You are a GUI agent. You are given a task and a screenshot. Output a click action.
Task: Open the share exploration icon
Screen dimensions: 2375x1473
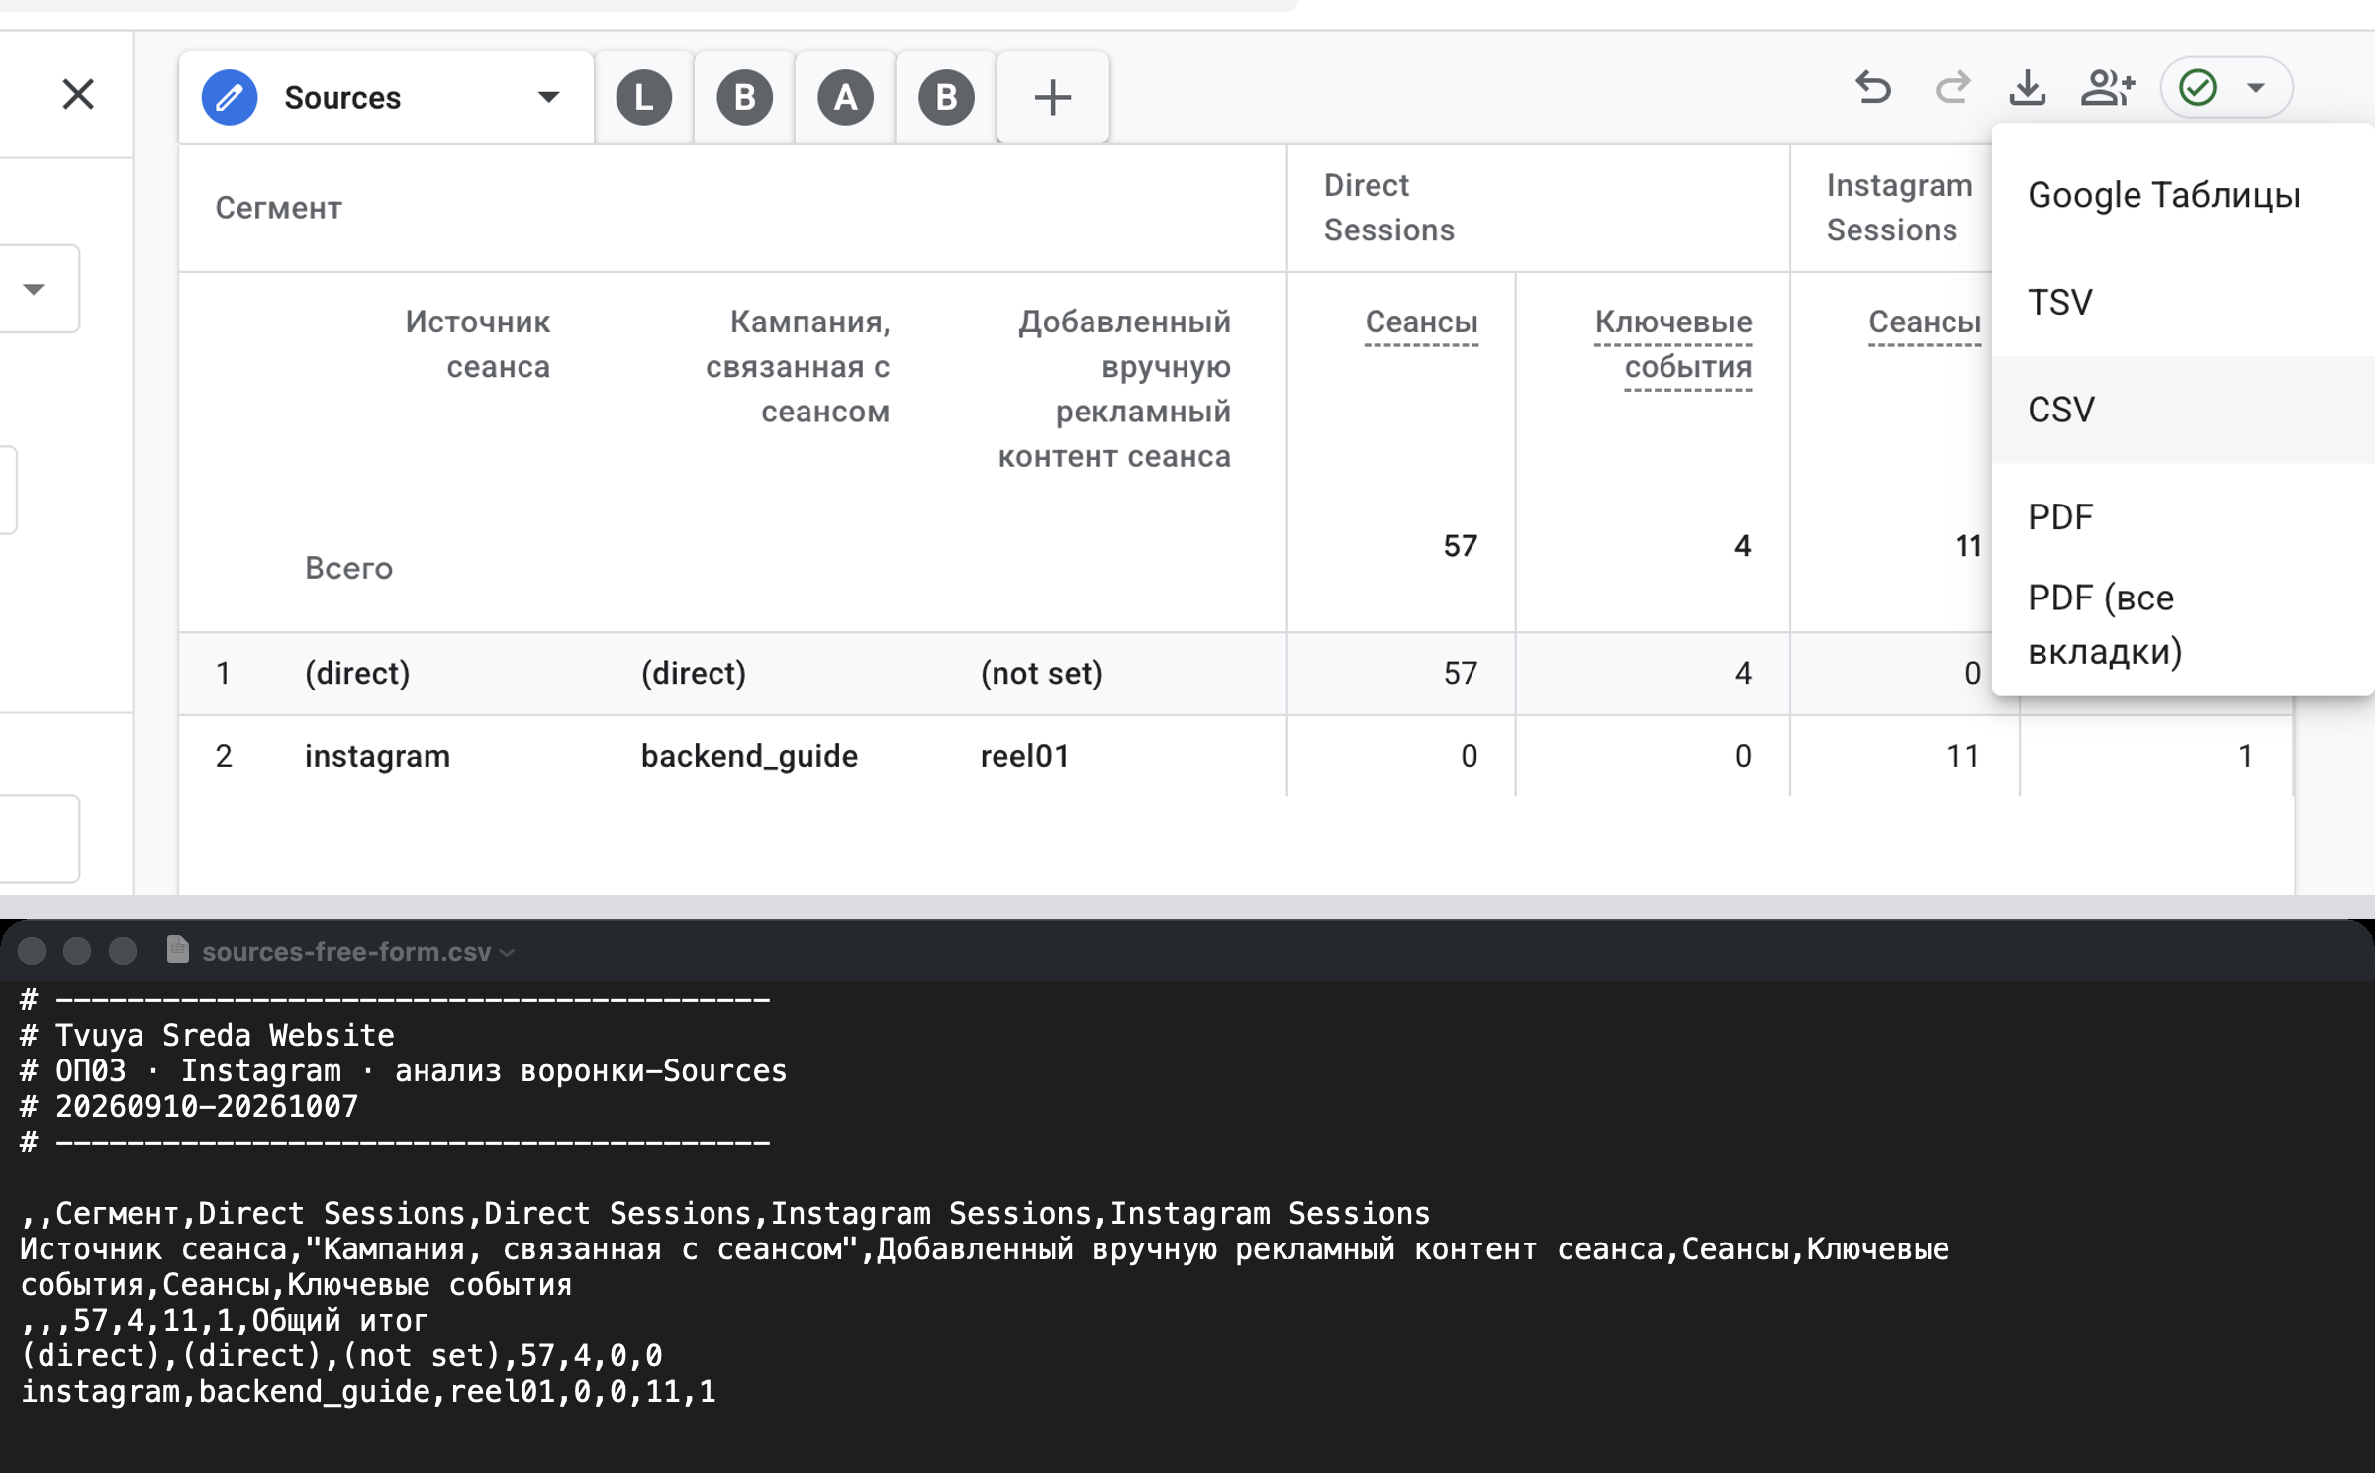pos(2108,88)
